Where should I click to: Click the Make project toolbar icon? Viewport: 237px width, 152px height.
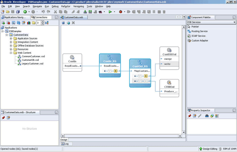(x=85, y=12)
